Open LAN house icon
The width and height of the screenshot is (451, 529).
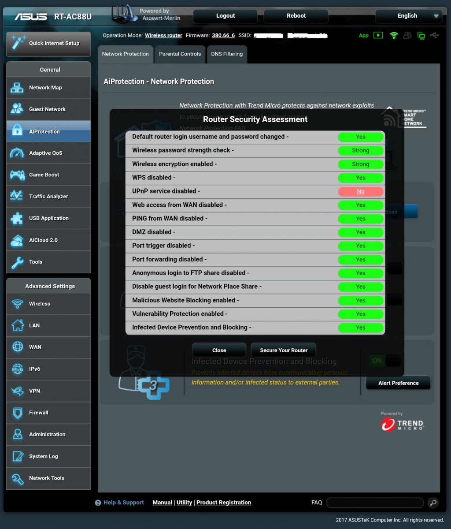pos(17,325)
